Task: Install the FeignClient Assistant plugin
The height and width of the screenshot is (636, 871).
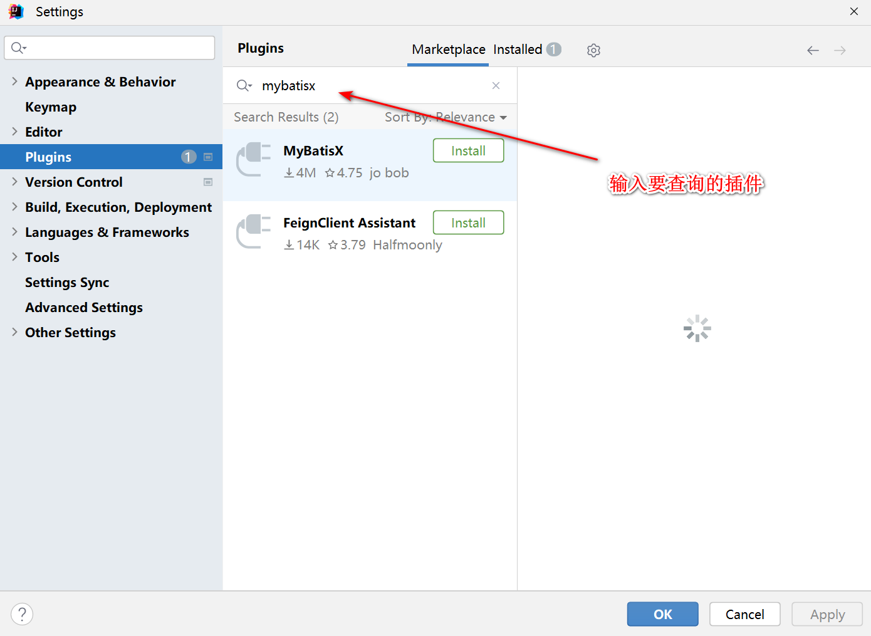Action: [468, 222]
